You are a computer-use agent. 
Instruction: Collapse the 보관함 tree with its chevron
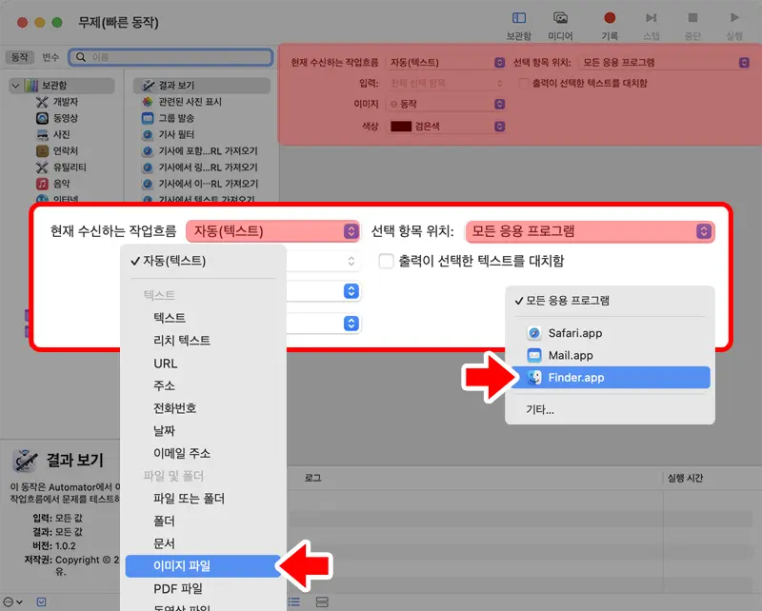click(x=15, y=86)
